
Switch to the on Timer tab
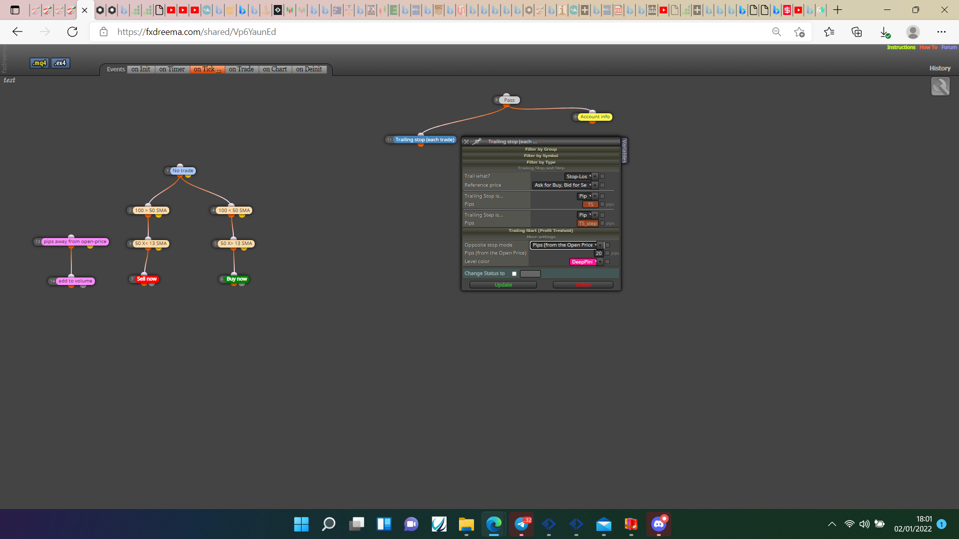(172, 69)
